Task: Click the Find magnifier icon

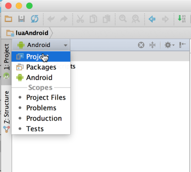Action: pos(123,19)
